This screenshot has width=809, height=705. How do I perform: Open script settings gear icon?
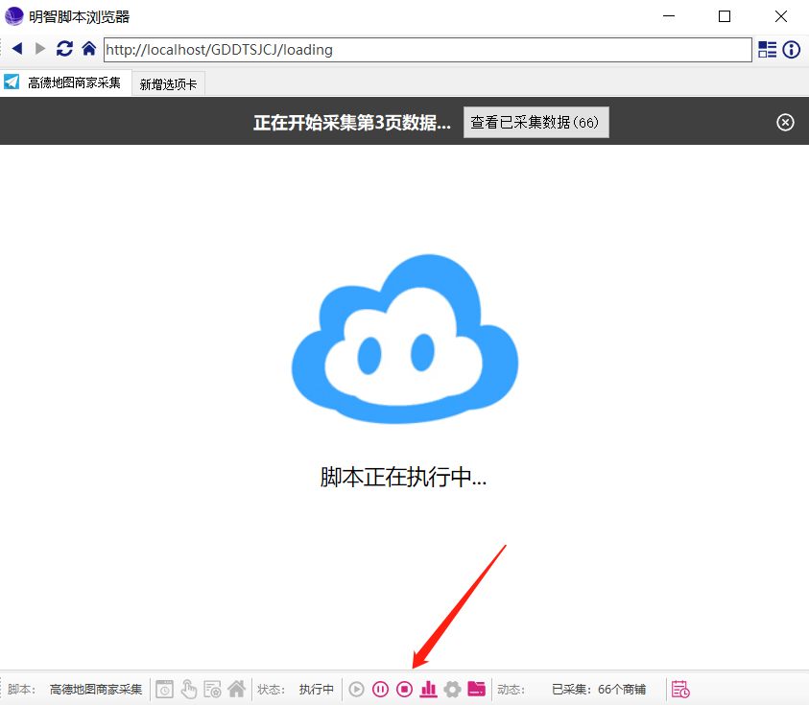[452, 690]
